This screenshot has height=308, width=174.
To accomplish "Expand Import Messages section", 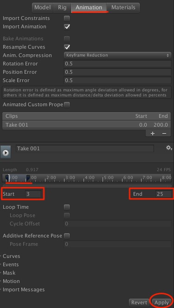I will click(x=24, y=289).
